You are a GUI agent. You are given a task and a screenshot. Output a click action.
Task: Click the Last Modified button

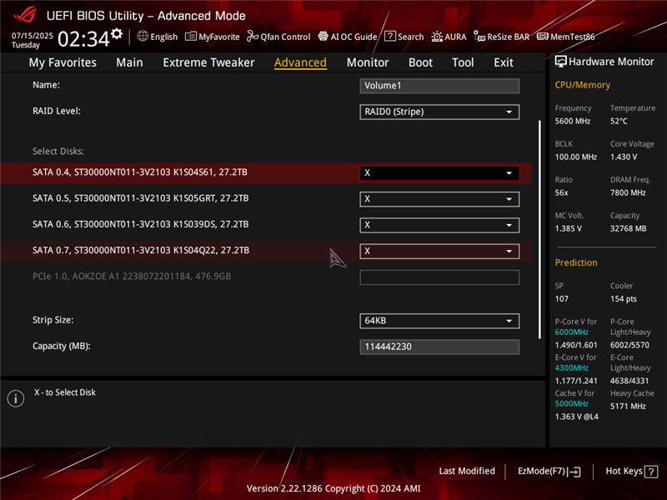click(x=467, y=471)
